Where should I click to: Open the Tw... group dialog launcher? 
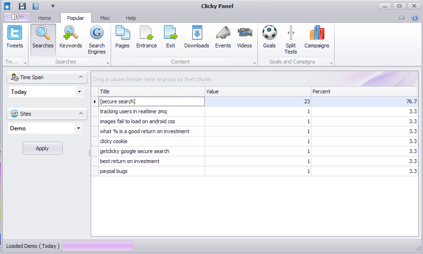(25, 63)
